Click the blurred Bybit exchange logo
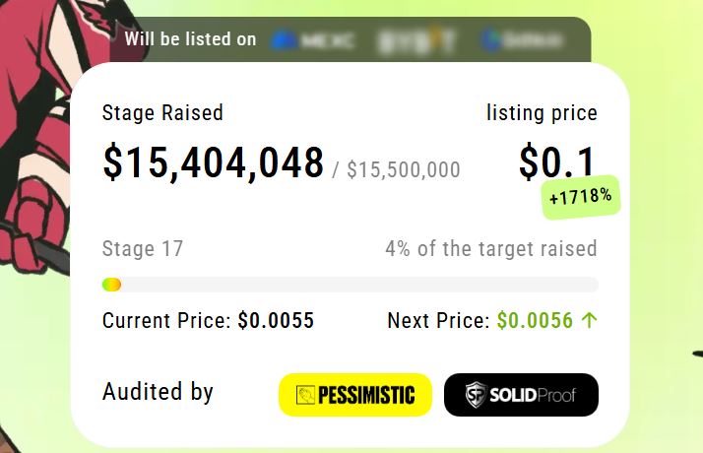This screenshot has height=453, width=703. [417, 40]
